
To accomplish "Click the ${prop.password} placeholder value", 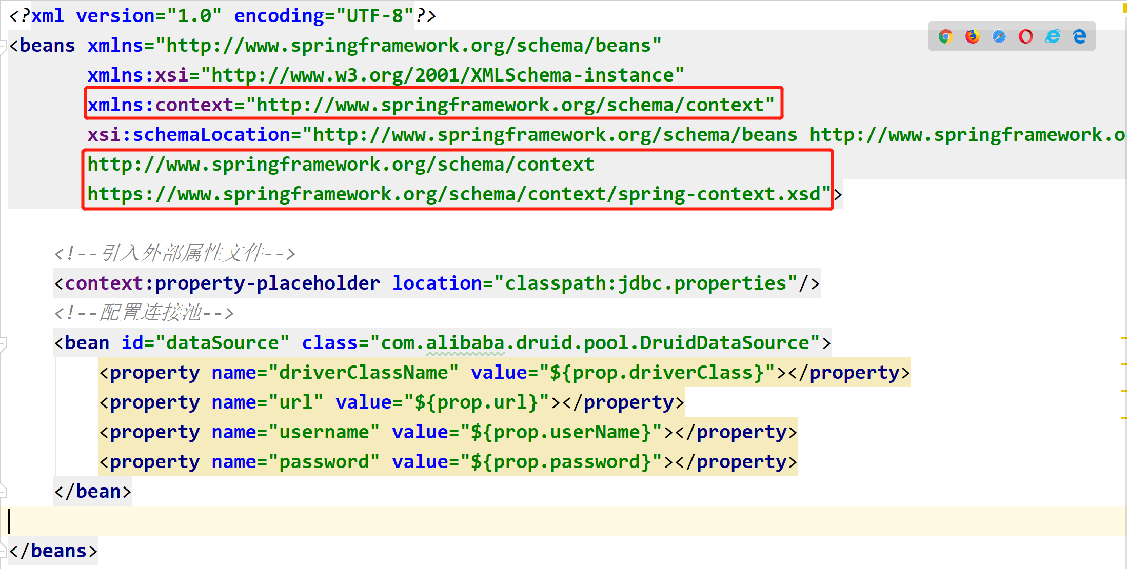I will coord(561,462).
